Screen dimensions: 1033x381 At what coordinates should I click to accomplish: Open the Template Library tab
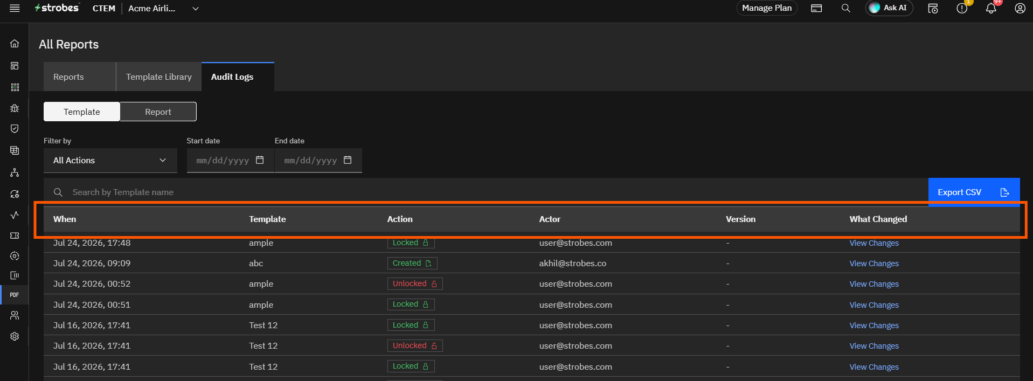click(159, 77)
